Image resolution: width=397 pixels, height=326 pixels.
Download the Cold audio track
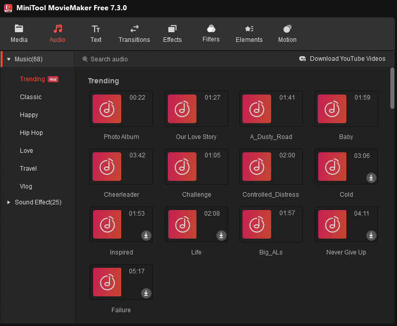371,178
